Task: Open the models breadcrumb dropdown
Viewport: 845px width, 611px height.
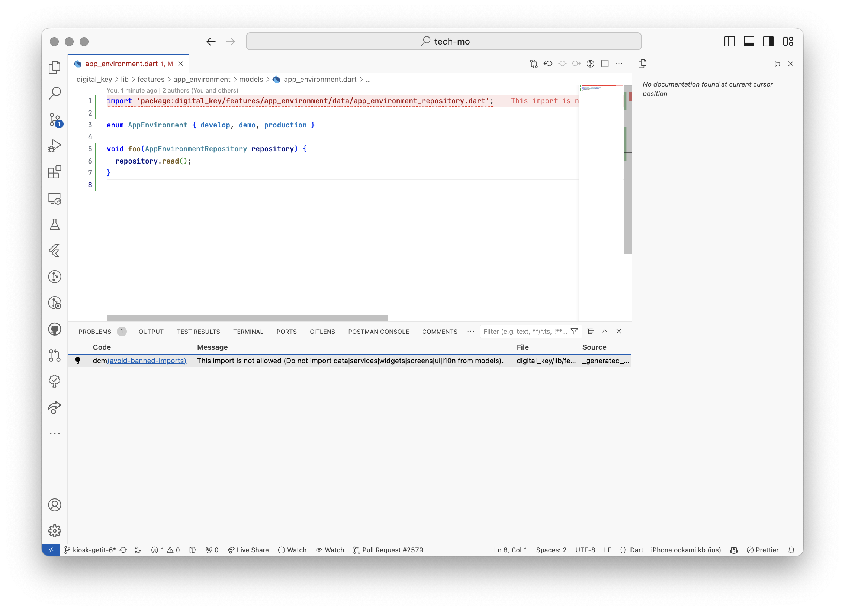Action: tap(251, 79)
